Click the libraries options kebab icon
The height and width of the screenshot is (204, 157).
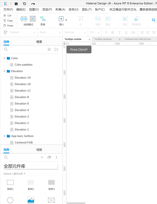(56, 157)
